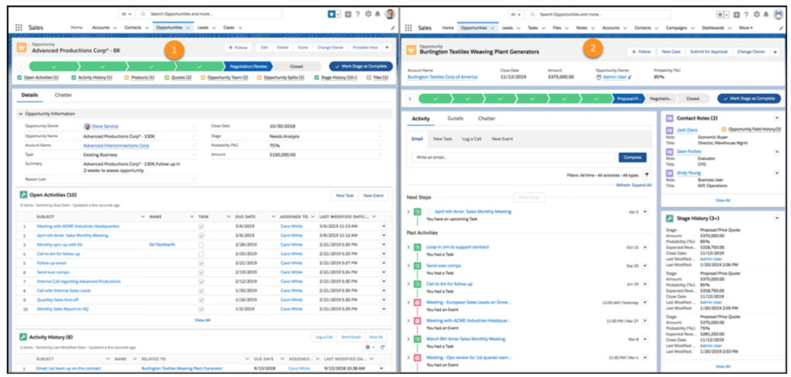Click the Submit for Approval button
The image size is (791, 377).
pyautogui.click(x=708, y=52)
